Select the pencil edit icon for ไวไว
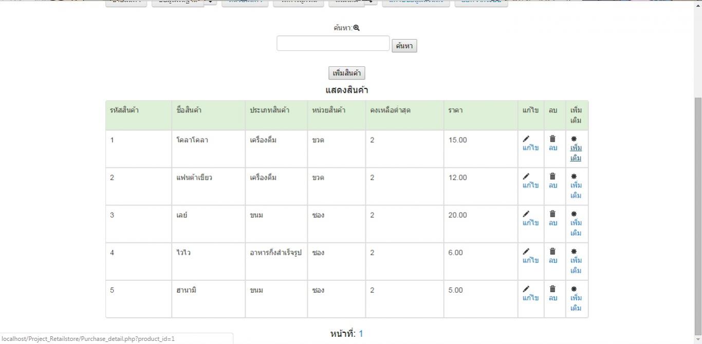 (526, 251)
